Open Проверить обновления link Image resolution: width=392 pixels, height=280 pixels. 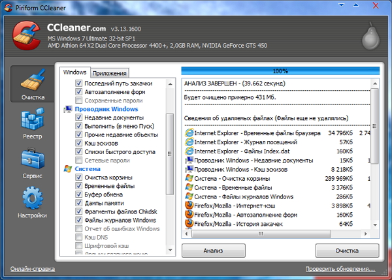340,269
